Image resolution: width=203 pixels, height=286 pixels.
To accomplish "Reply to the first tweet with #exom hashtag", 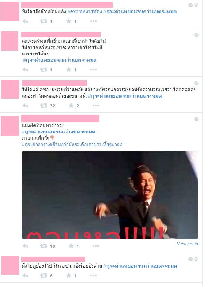I will (x=25, y=21).
